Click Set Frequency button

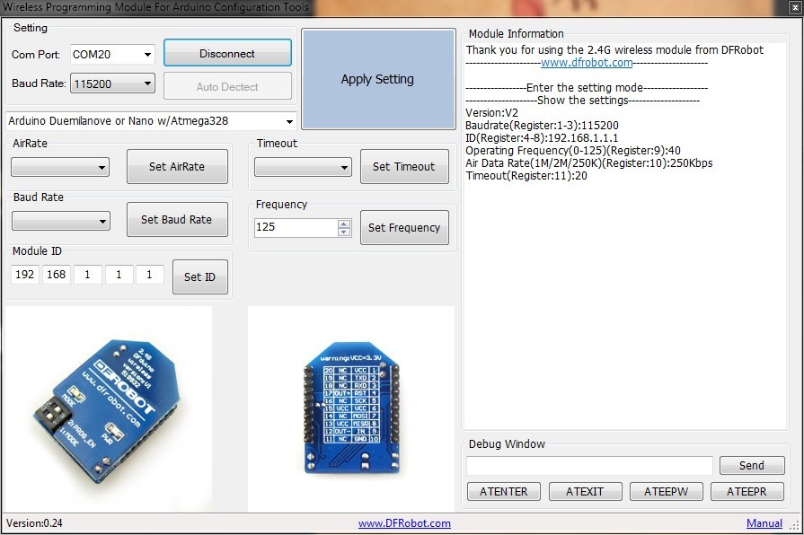pyautogui.click(x=404, y=227)
